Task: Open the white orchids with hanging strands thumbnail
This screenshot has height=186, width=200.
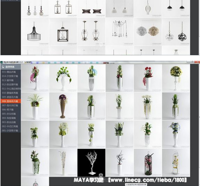Action: [148, 106]
